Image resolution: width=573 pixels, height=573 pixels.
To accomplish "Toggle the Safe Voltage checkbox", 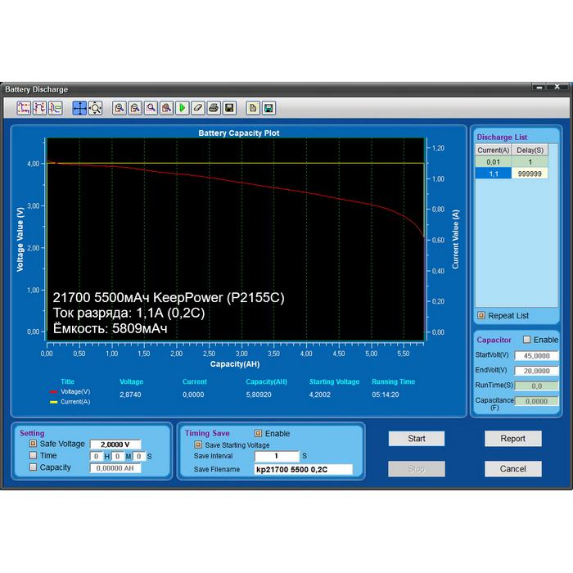I will click(x=33, y=444).
